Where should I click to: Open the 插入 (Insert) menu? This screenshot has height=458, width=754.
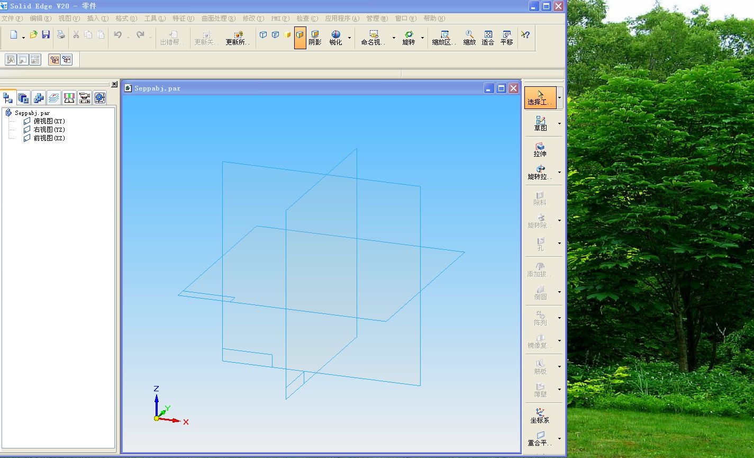coord(98,19)
